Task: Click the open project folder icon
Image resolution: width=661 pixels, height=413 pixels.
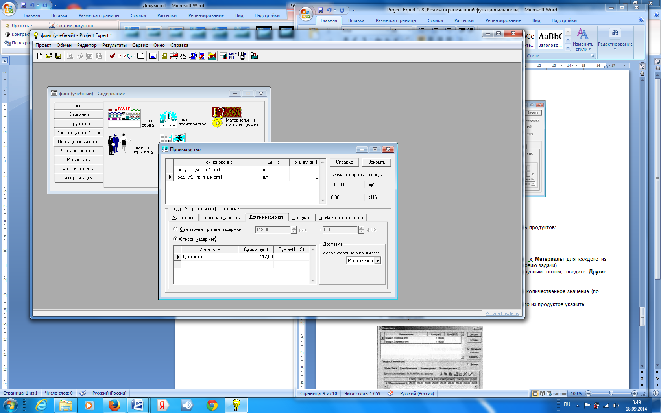Action: (48, 56)
